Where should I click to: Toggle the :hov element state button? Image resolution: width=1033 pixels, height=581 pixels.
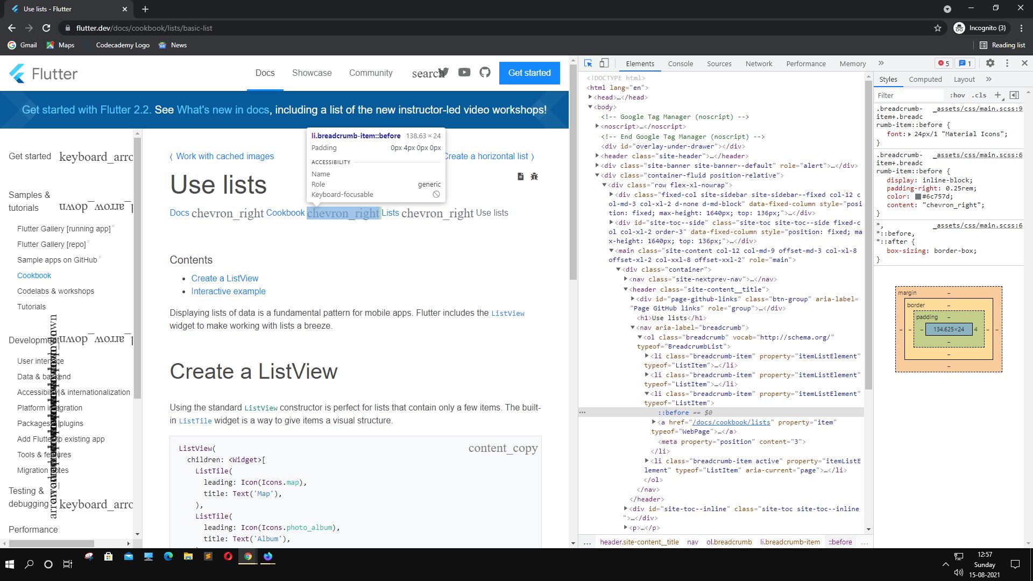coord(957,95)
